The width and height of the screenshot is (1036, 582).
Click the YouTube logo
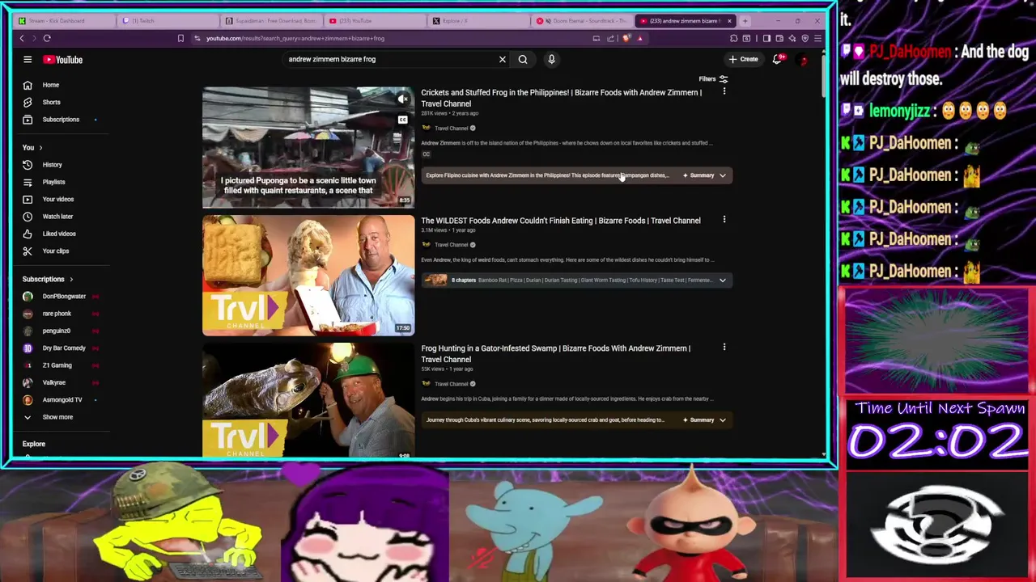(x=63, y=59)
